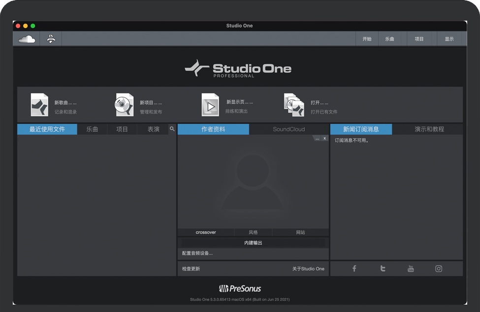The height and width of the screenshot is (312, 480).
Task: Click 配置音频设备 to configure audio device
Action: (197, 253)
